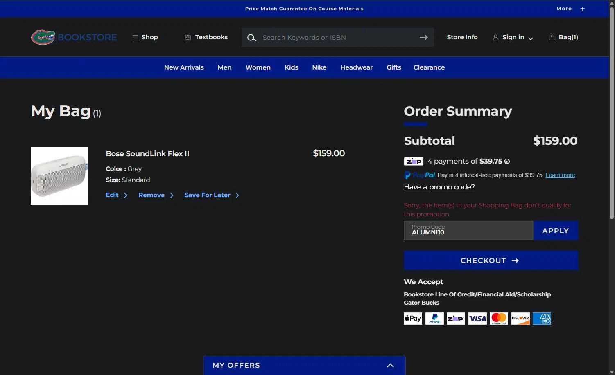615x375 pixels.
Task: Apply the promo code
Action: 556,231
